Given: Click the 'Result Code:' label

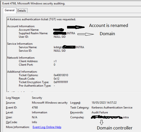Looking at the screenshot, I should pos(27,79).
